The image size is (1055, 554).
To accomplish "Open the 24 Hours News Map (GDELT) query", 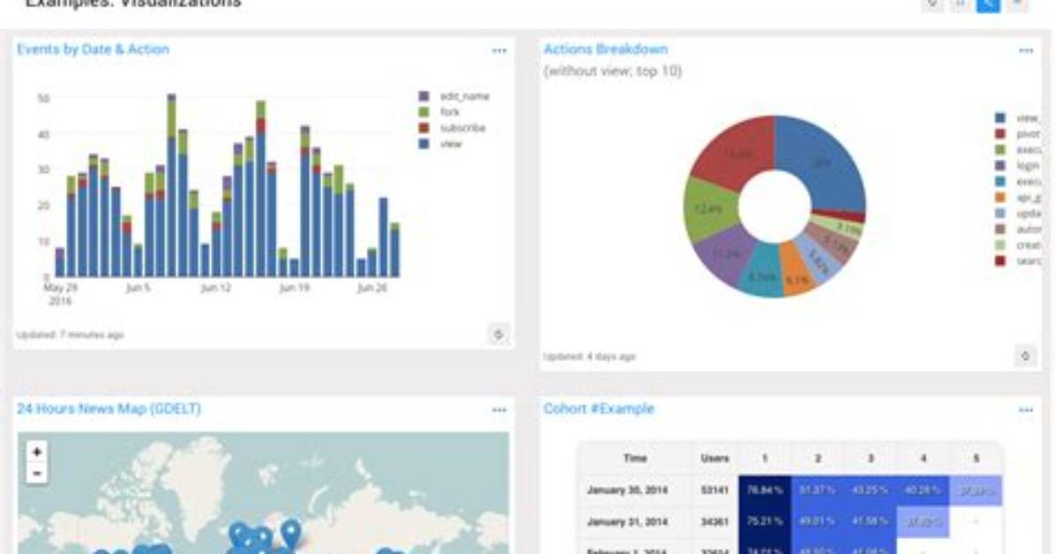I will [x=109, y=408].
